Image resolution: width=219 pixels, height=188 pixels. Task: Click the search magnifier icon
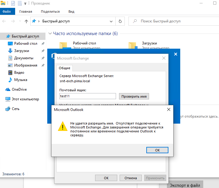point(135,21)
